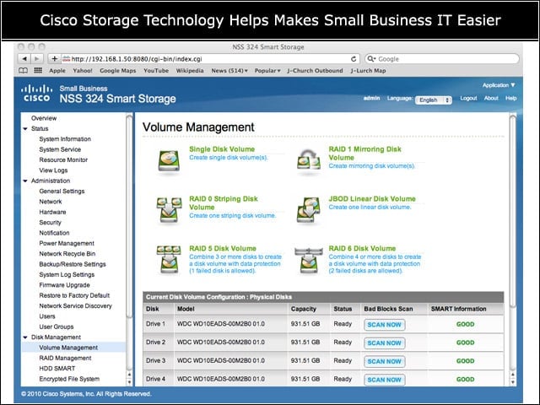Viewport: 540px width, 405px height.
Task: Open the Google Maps bookmark
Action: click(x=118, y=71)
